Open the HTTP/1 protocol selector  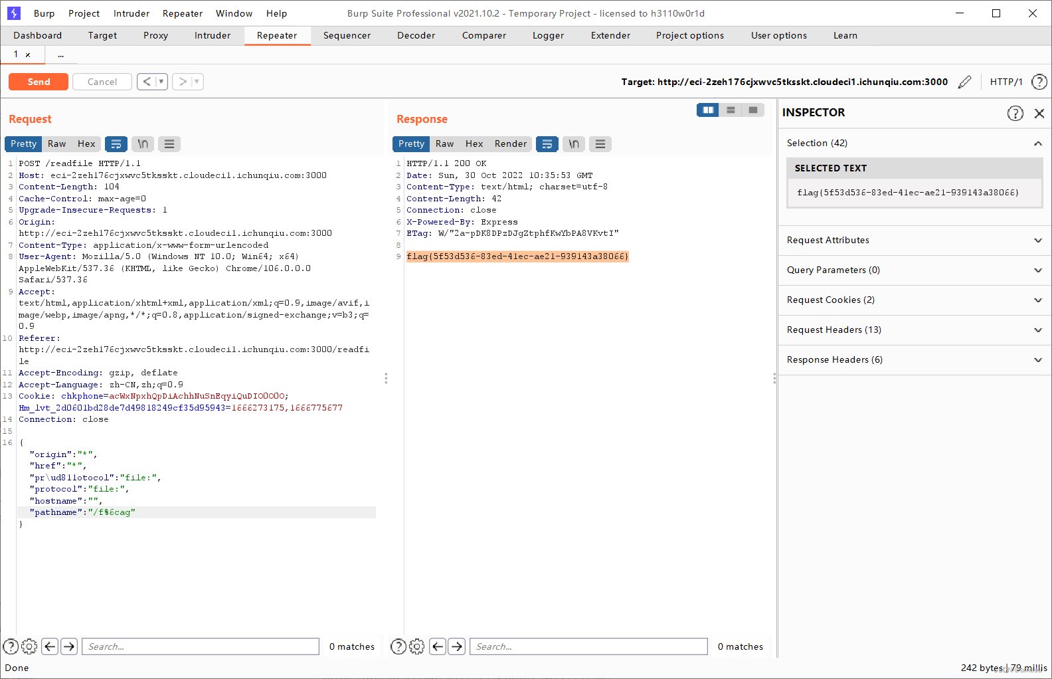pyautogui.click(x=1006, y=82)
